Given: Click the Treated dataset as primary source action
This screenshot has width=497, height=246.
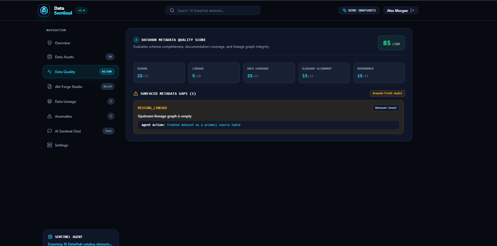Looking at the screenshot, I should (203, 125).
